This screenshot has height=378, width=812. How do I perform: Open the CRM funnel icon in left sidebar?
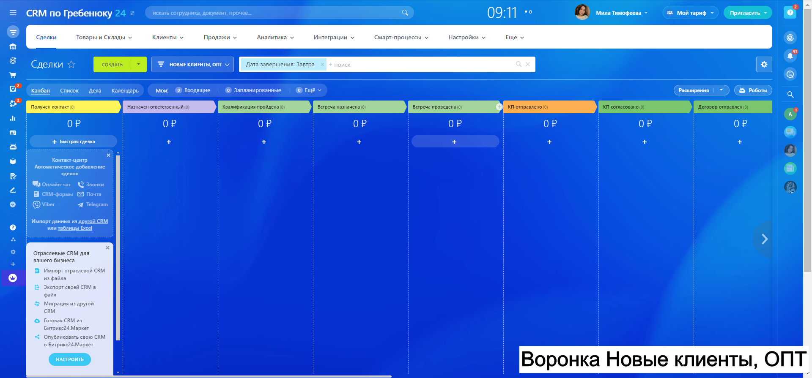click(x=13, y=32)
